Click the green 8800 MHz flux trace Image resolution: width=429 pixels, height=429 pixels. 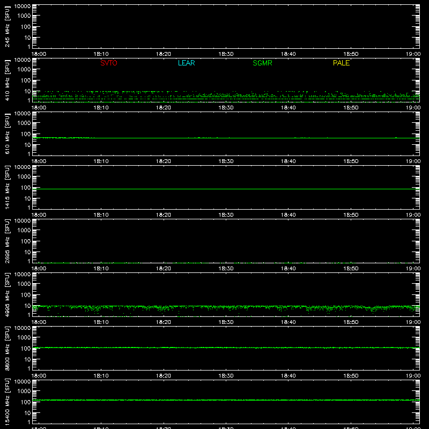226,347
